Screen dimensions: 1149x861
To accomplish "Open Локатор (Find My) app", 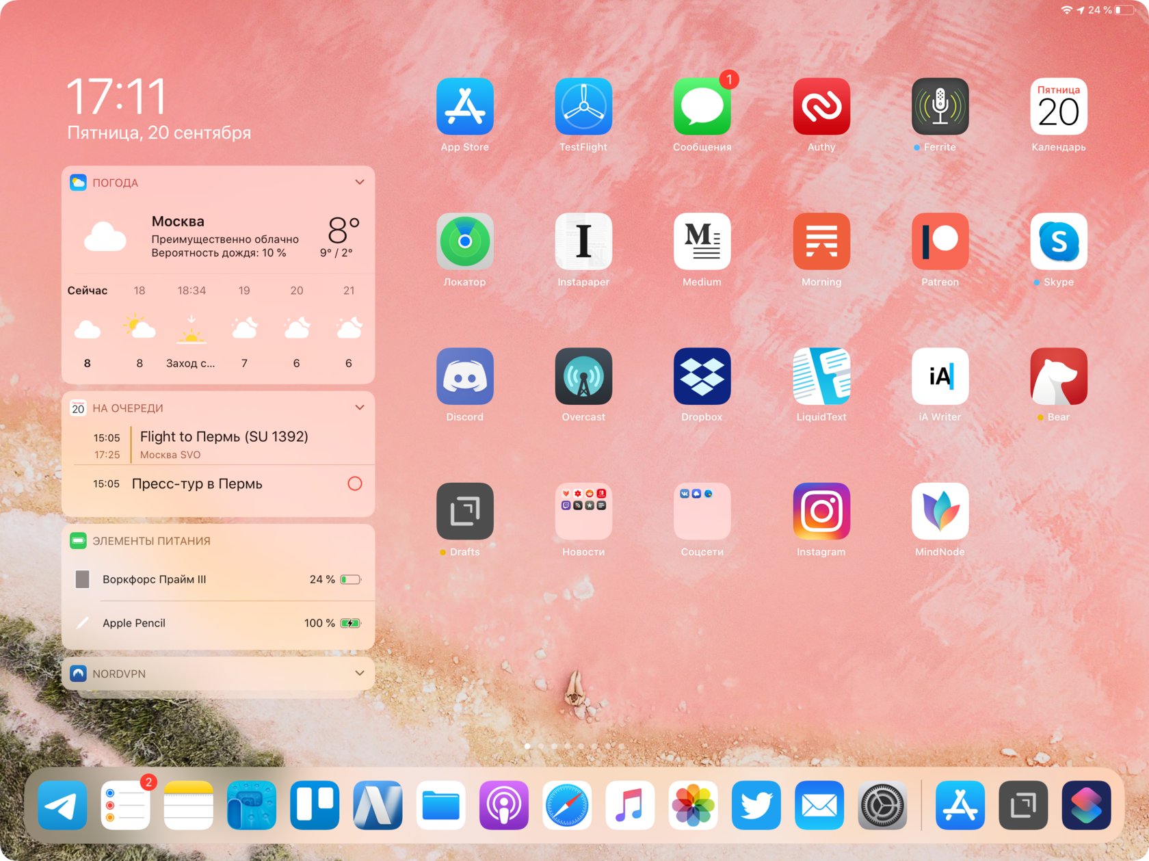I will pos(464,241).
